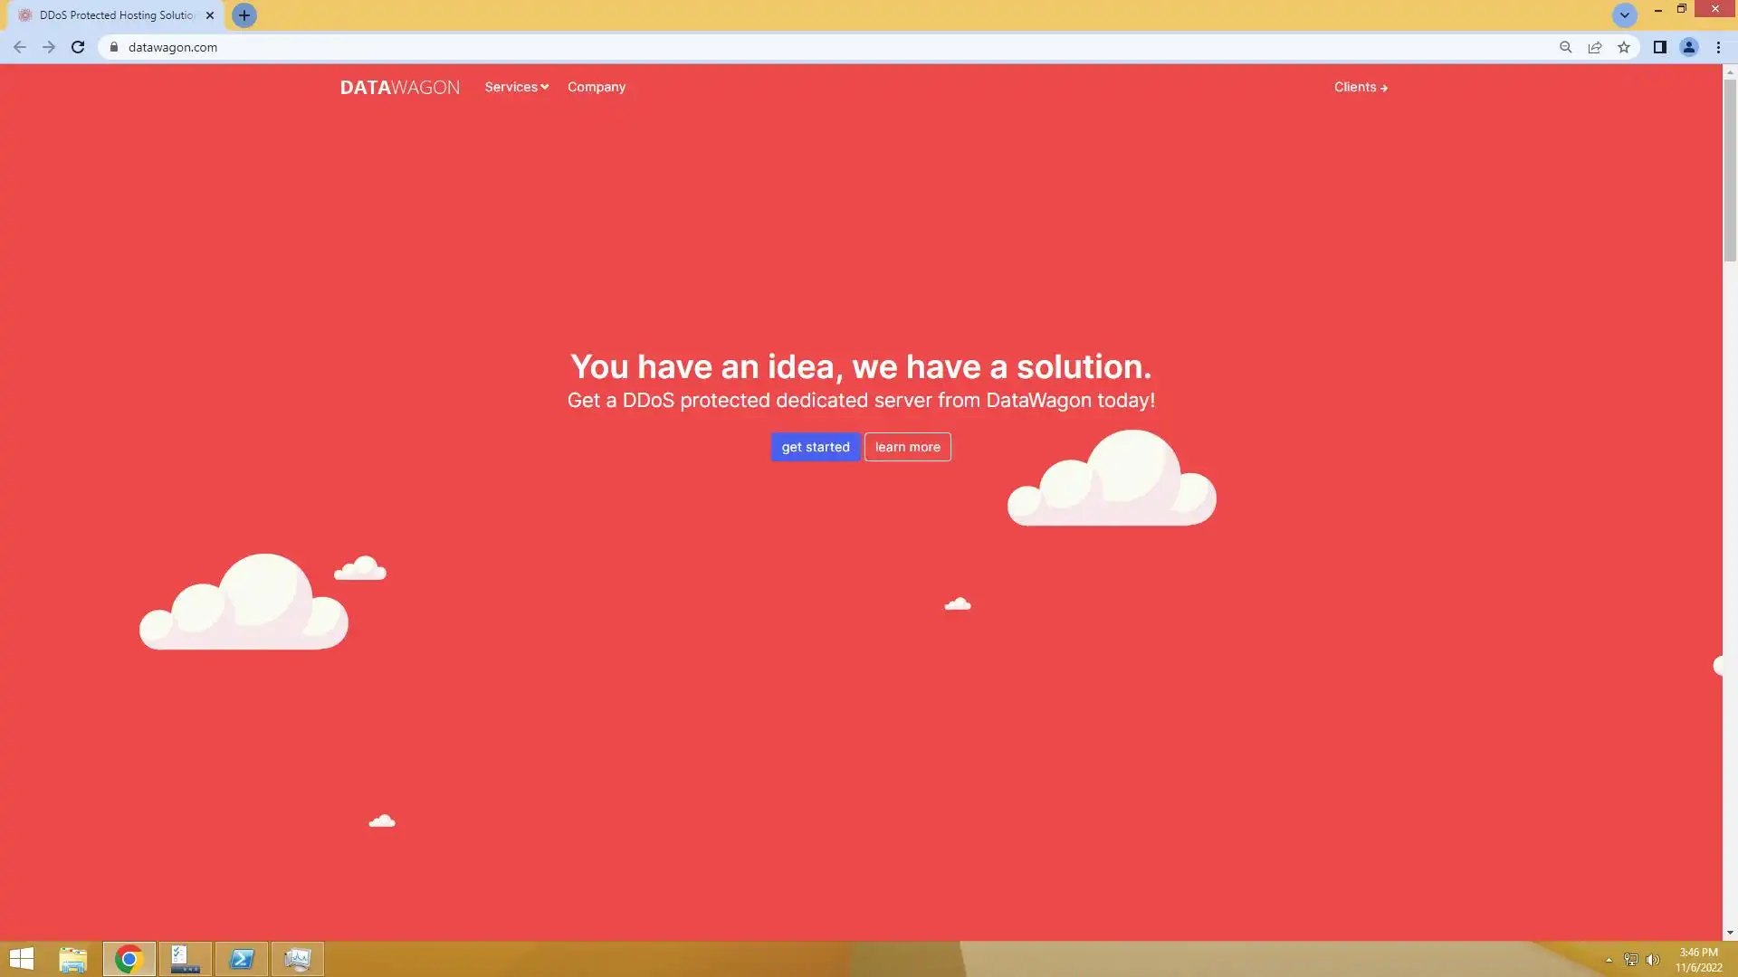Click the browser reload icon

point(78,47)
